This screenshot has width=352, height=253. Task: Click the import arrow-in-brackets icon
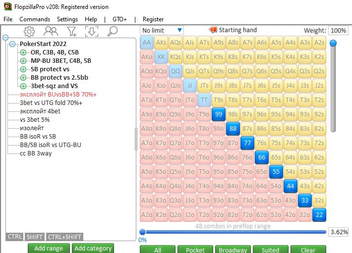pyautogui.click(x=92, y=31)
